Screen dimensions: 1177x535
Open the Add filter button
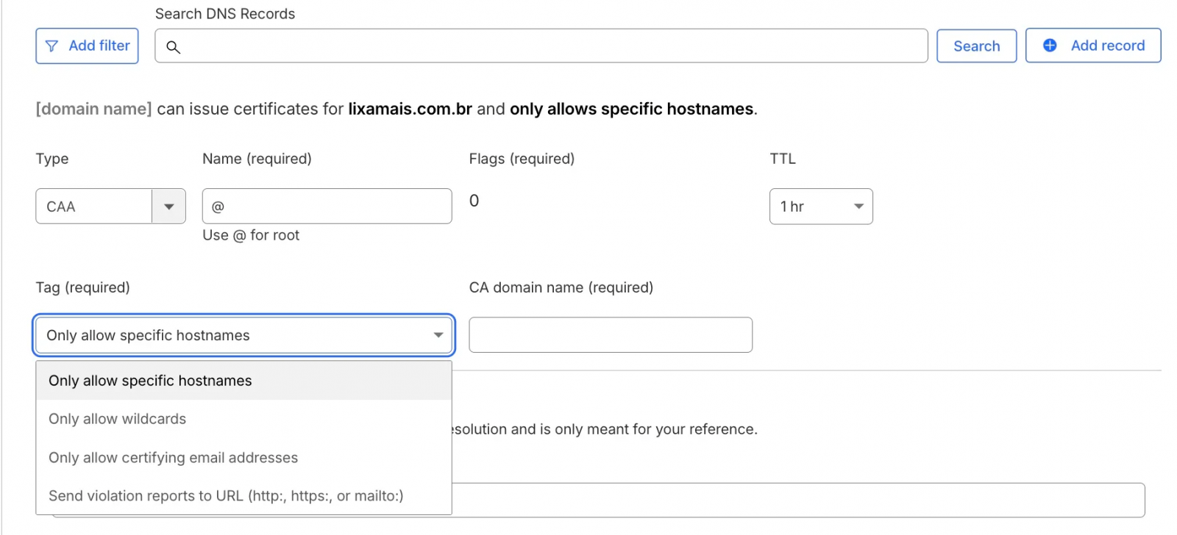(x=88, y=46)
